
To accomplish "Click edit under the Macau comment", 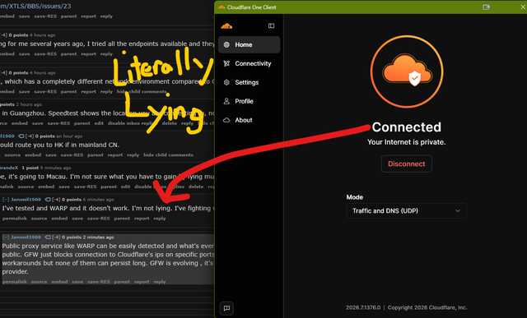I will coord(125,187).
